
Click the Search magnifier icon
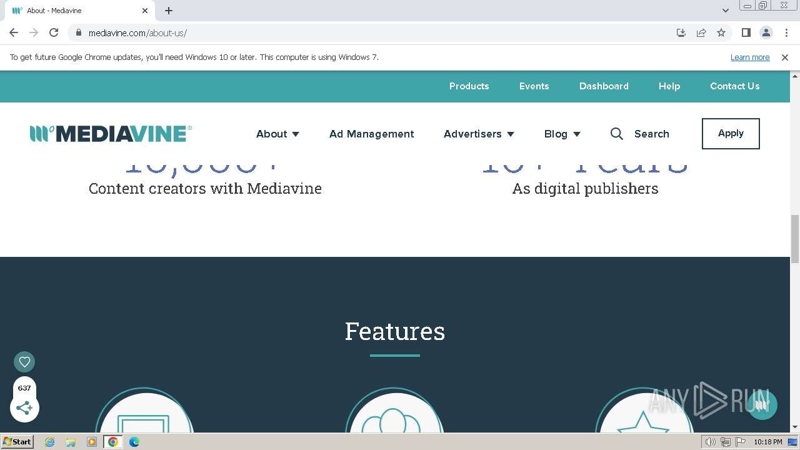point(616,134)
